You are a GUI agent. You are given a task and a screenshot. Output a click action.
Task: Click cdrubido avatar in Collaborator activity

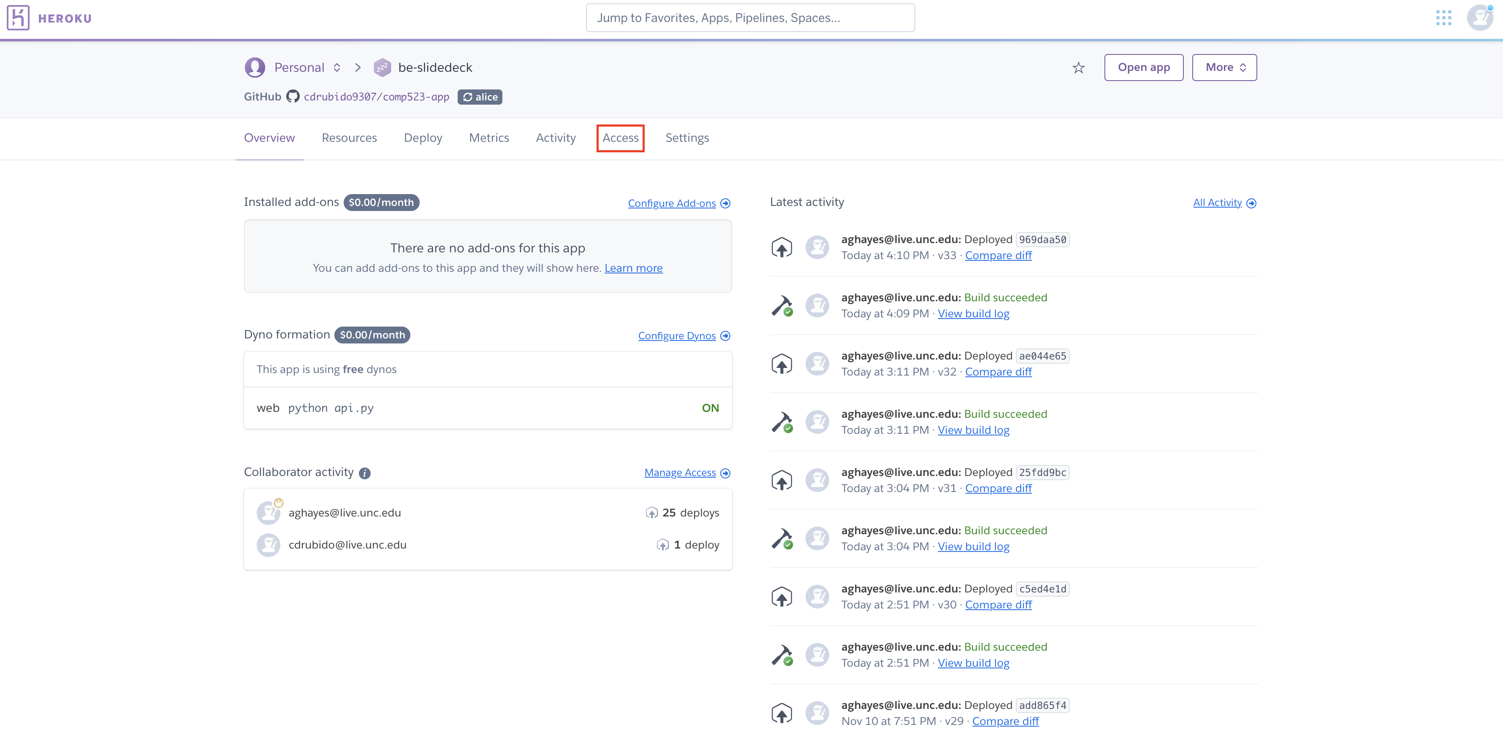click(x=269, y=545)
